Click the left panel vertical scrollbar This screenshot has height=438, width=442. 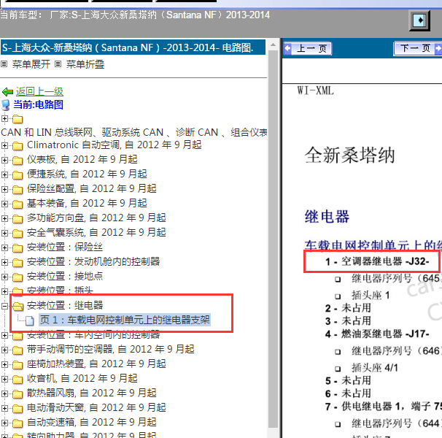(x=273, y=239)
